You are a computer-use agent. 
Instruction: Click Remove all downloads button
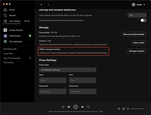(134, 34)
